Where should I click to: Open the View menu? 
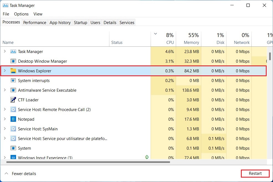(38, 14)
